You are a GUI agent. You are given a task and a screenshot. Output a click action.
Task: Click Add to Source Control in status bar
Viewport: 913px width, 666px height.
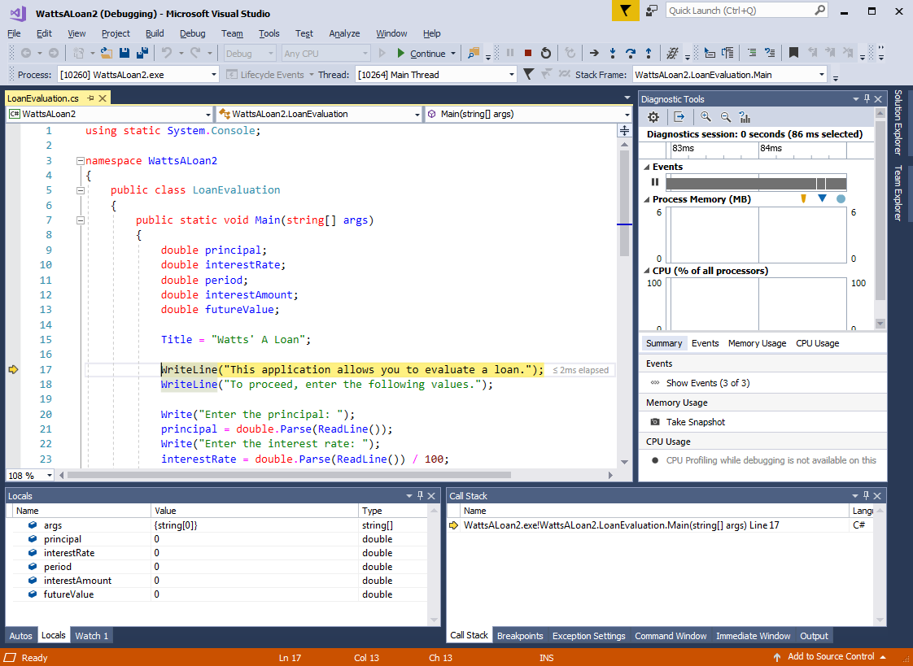[830, 657]
